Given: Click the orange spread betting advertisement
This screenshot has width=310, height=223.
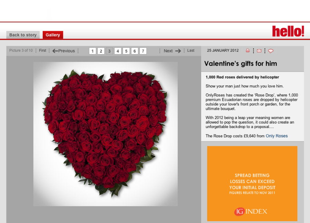Looking at the screenshot, I should coord(252,183).
